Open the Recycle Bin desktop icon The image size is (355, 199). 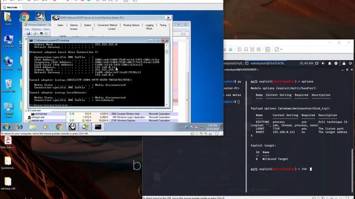pos(9,86)
